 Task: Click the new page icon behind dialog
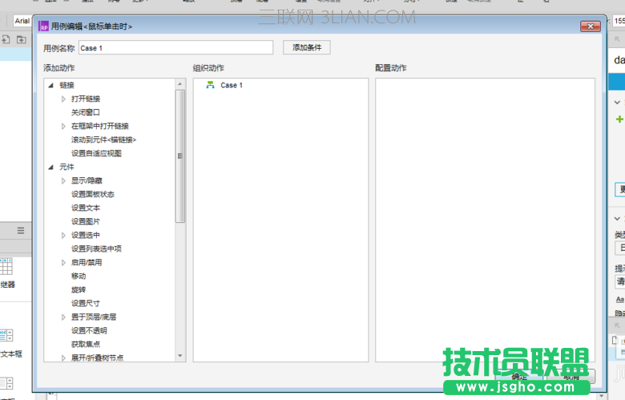tap(6, 39)
